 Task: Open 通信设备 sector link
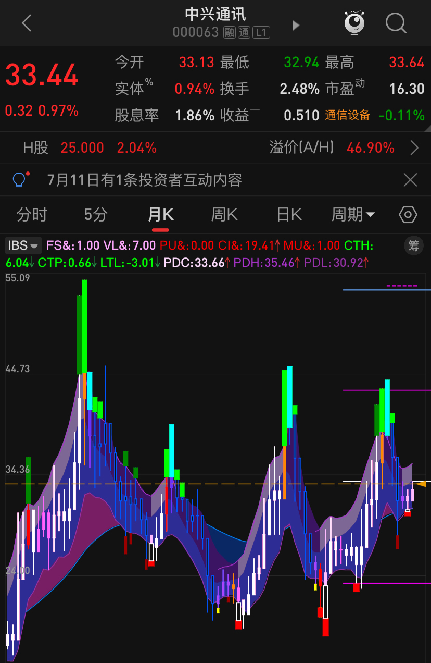pos(348,115)
